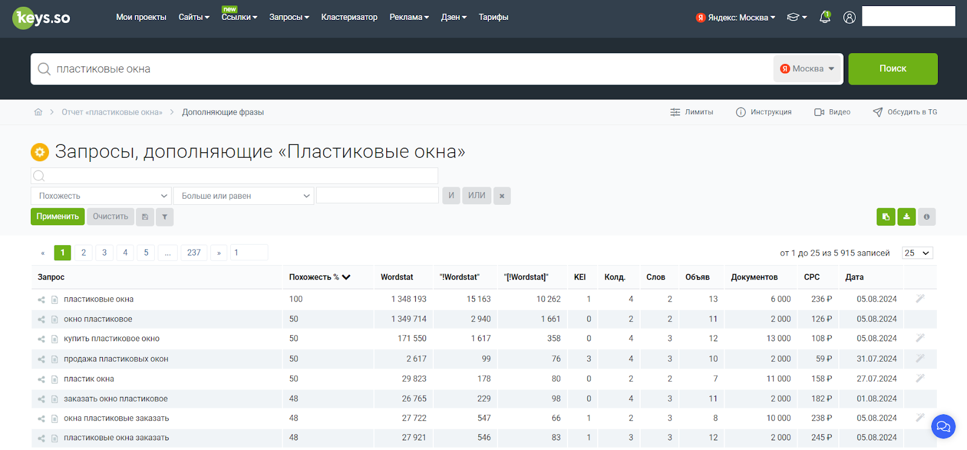The height and width of the screenshot is (450, 967).
Task: Click the ИЛИ logical operator button
Action: click(477, 196)
